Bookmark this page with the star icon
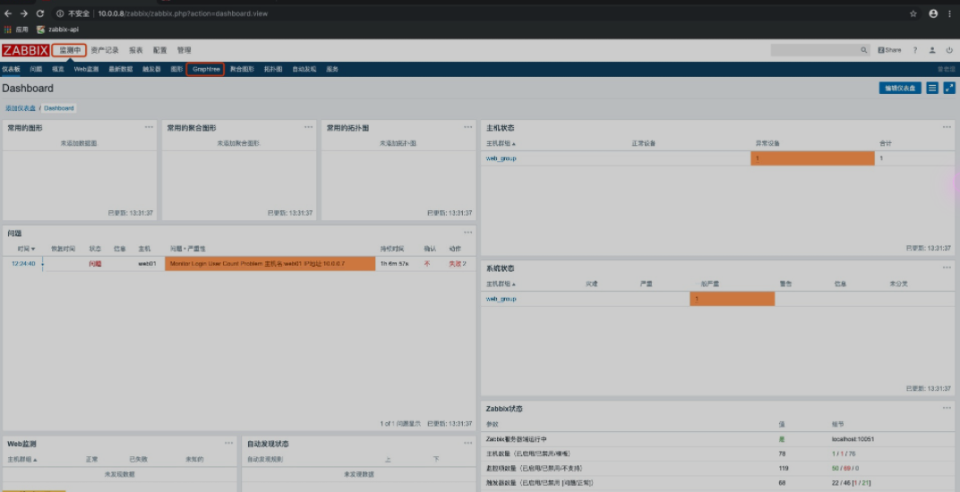The height and width of the screenshot is (492, 960). pos(913,13)
